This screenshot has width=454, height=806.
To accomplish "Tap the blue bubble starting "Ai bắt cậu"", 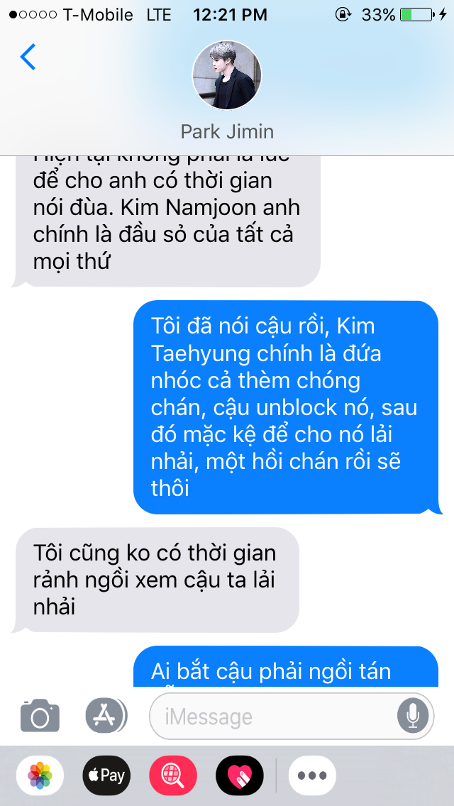I will 286,667.
